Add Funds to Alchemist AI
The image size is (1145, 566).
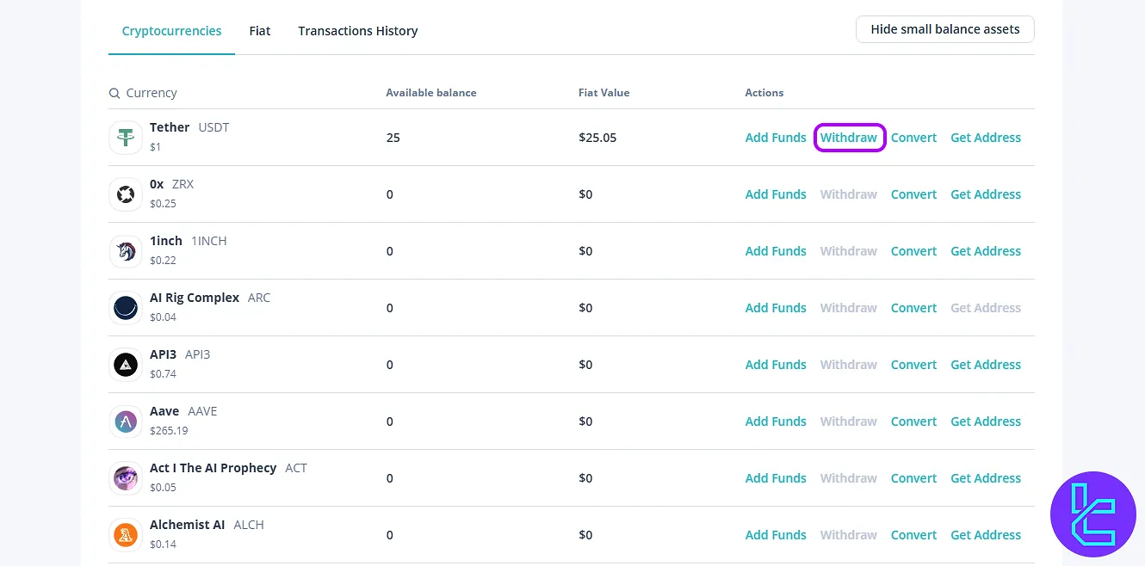point(776,535)
